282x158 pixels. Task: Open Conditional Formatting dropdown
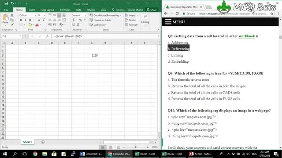[105, 15]
